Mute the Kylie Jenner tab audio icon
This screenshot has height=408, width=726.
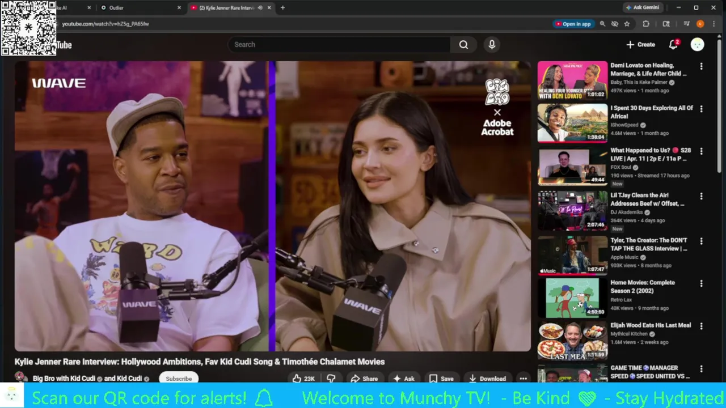point(260,7)
